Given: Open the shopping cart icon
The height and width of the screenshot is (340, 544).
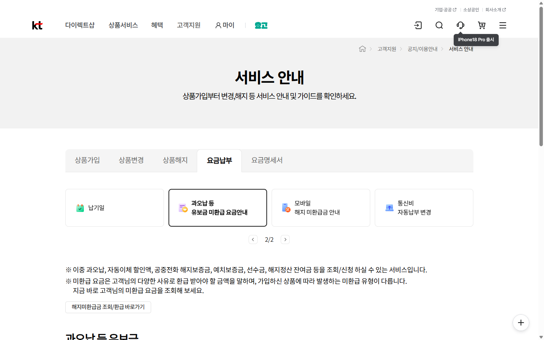Looking at the screenshot, I should pos(481,25).
